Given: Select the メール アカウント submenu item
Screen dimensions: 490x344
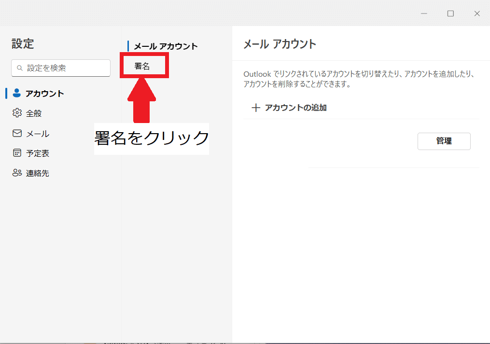Looking at the screenshot, I should pos(166,46).
